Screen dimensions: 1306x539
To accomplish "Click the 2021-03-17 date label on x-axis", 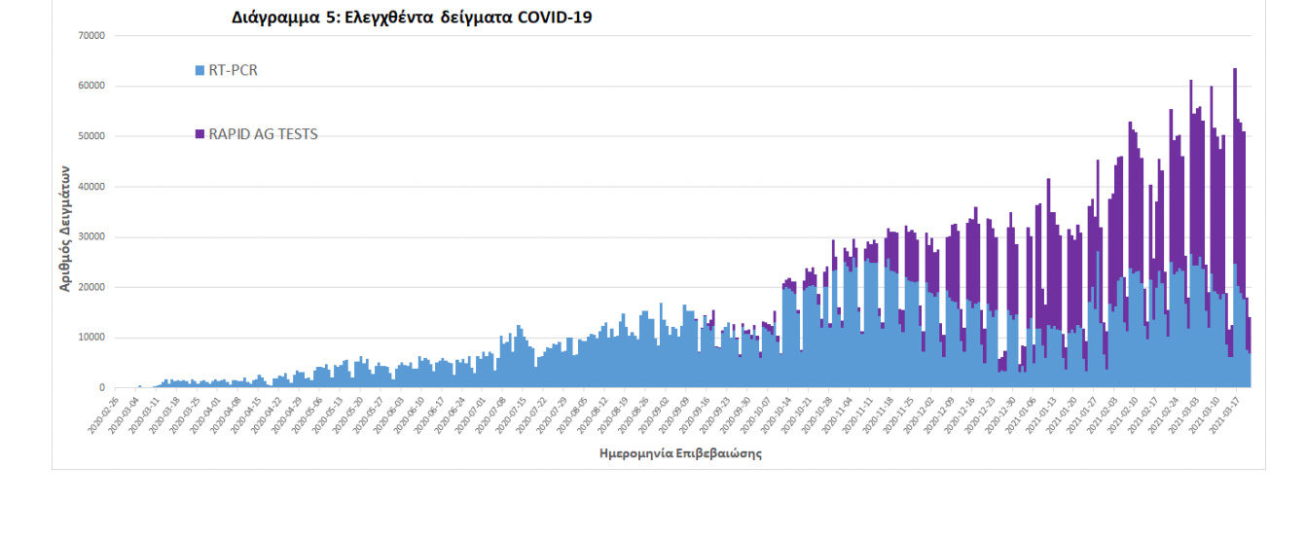I will 1231,413.
